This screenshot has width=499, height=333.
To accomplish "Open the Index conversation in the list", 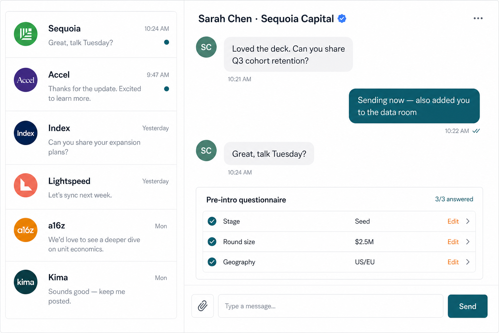I will click(91, 138).
